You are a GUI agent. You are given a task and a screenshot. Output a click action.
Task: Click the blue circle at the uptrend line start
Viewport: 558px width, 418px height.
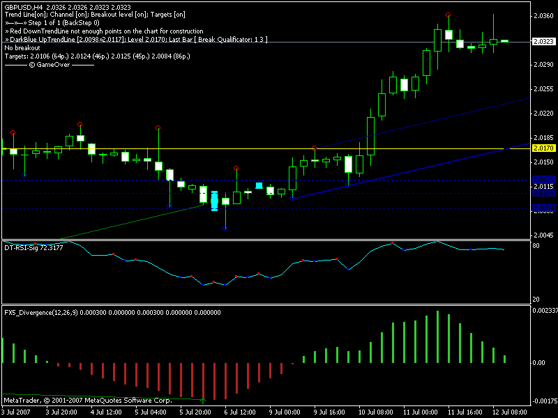[292, 199]
